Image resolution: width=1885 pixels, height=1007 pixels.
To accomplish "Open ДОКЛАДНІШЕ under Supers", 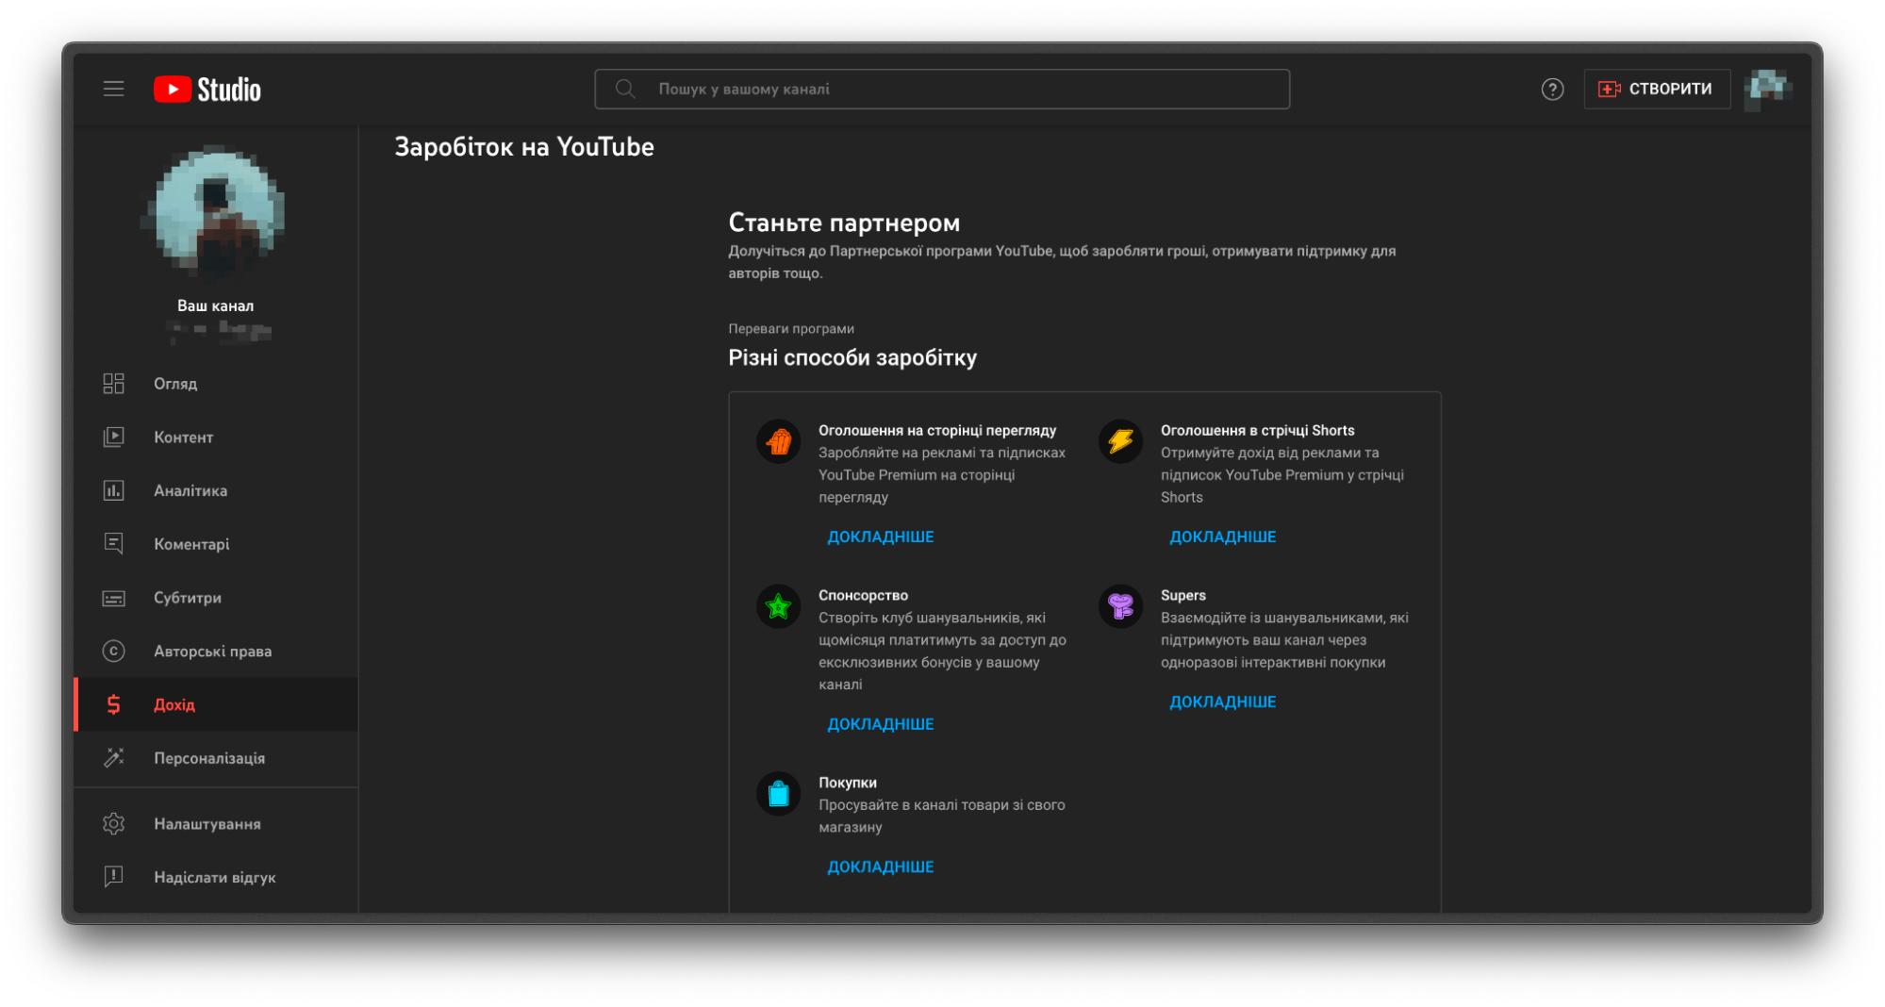I will [x=1223, y=702].
